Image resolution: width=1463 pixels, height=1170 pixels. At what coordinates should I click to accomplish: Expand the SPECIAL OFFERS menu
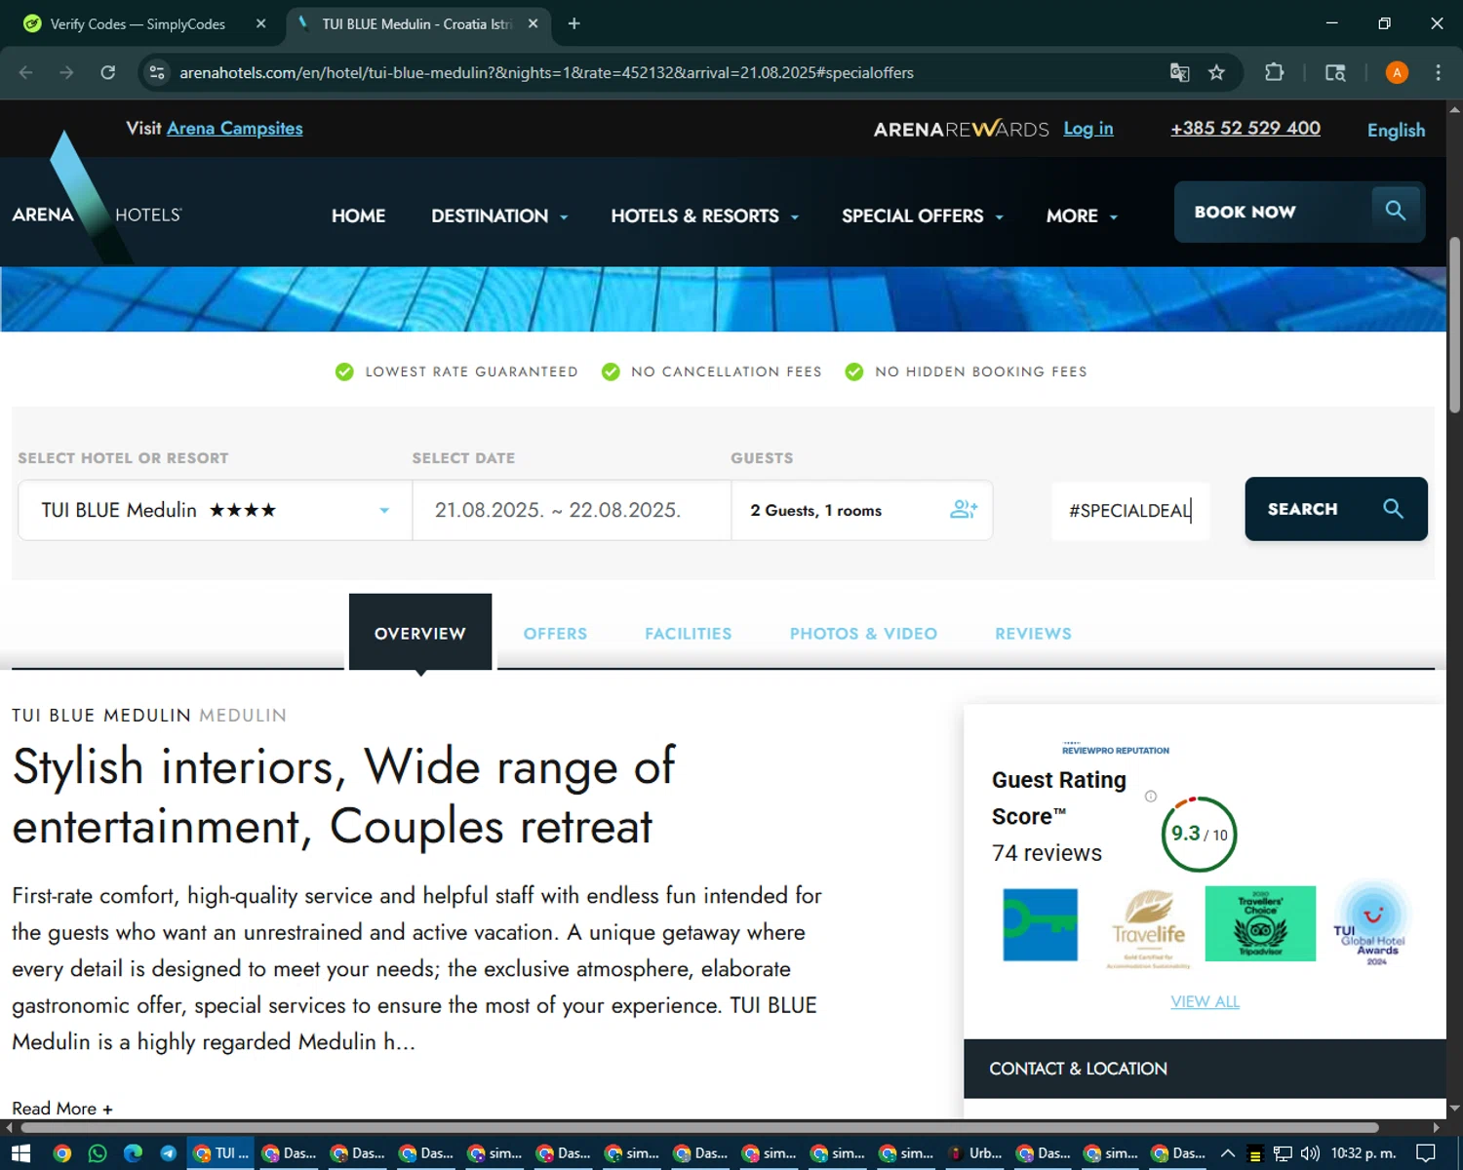pyautogui.click(x=922, y=215)
